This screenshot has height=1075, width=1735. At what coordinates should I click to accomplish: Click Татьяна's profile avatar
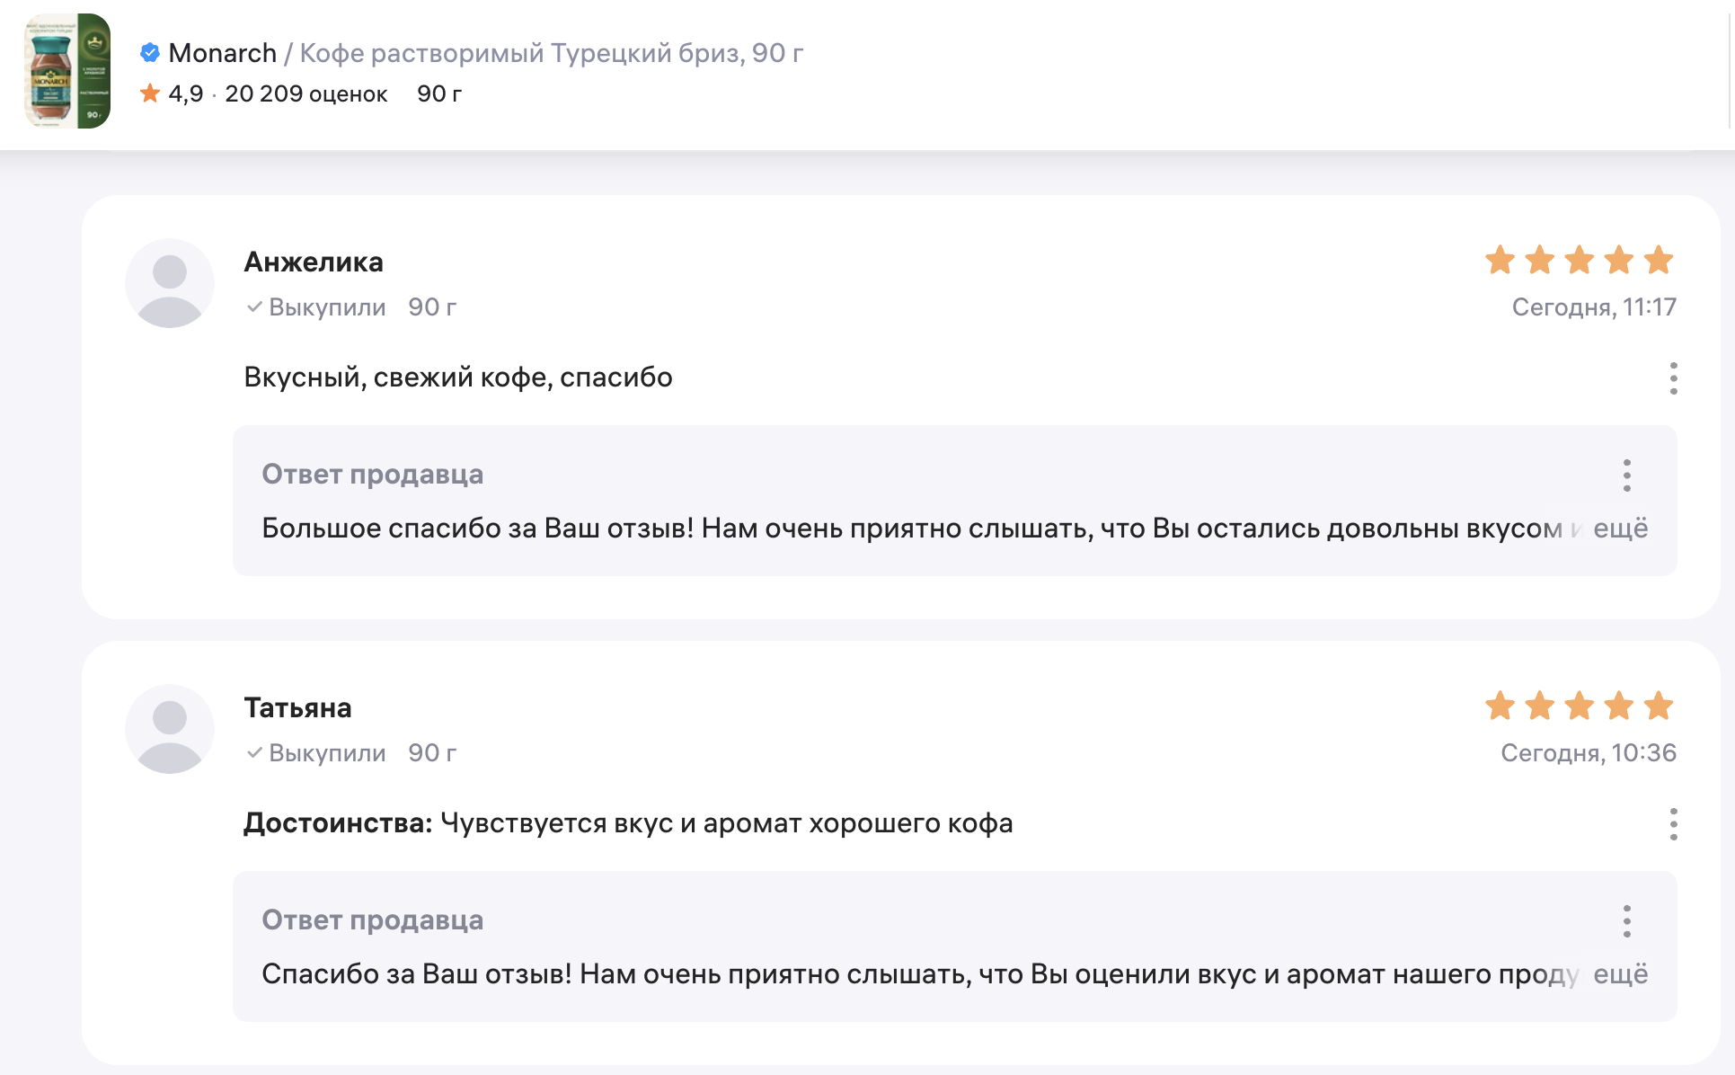[x=170, y=729]
